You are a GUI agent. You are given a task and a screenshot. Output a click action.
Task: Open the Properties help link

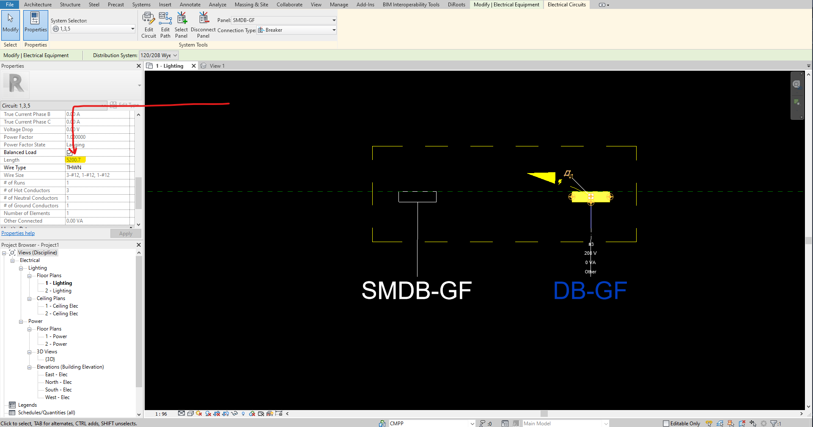click(x=18, y=233)
